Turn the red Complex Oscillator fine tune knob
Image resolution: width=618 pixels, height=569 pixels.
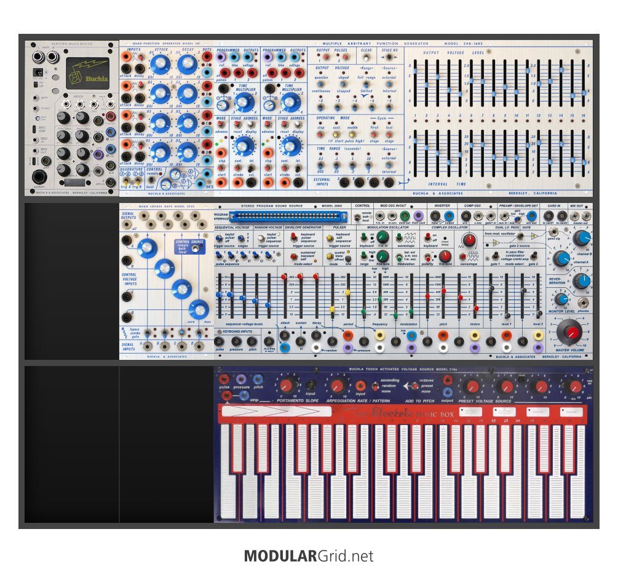tap(445, 257)
